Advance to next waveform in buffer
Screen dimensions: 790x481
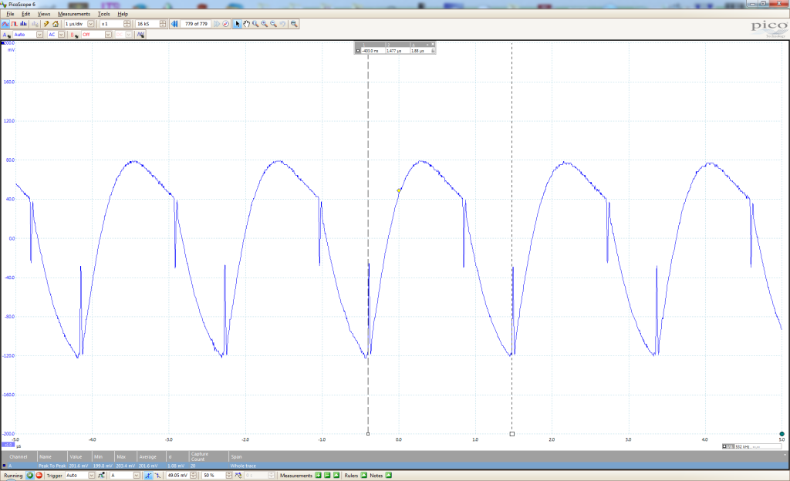coord(217,24)
